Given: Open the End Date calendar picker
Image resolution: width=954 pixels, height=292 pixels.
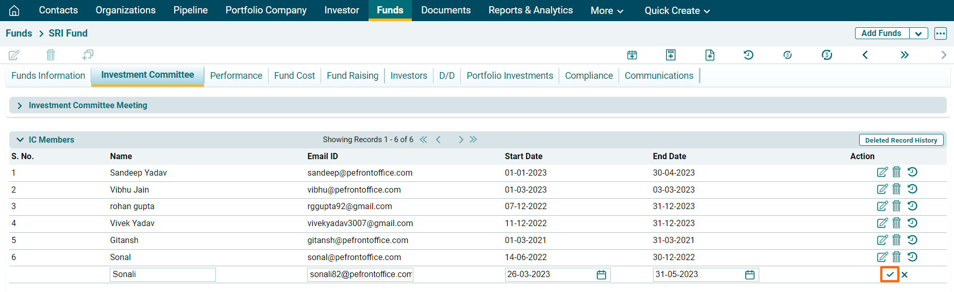Looking at the screenshot, I should point(749,275).
